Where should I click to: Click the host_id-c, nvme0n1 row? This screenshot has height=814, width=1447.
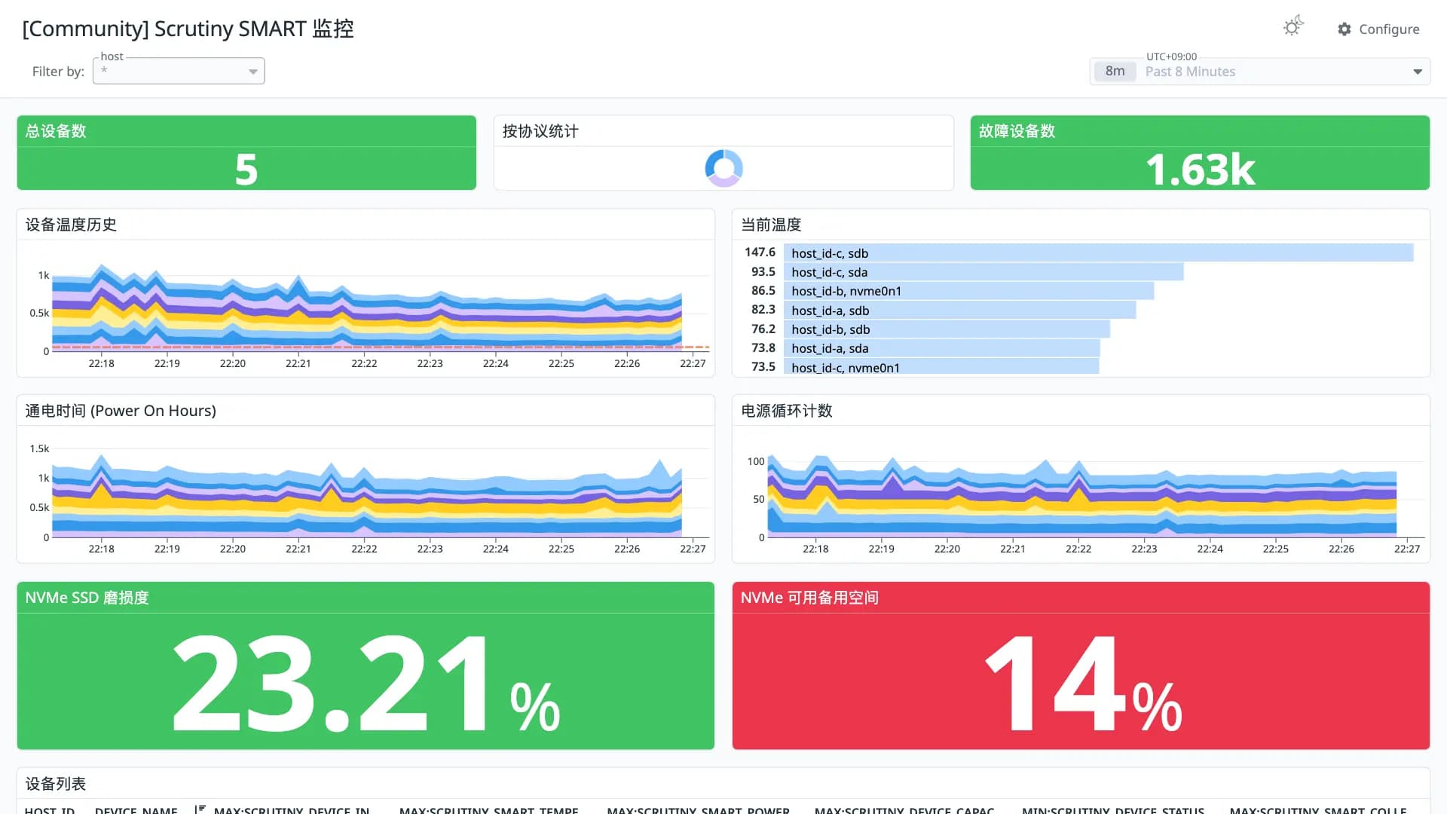tap(941, 367)
